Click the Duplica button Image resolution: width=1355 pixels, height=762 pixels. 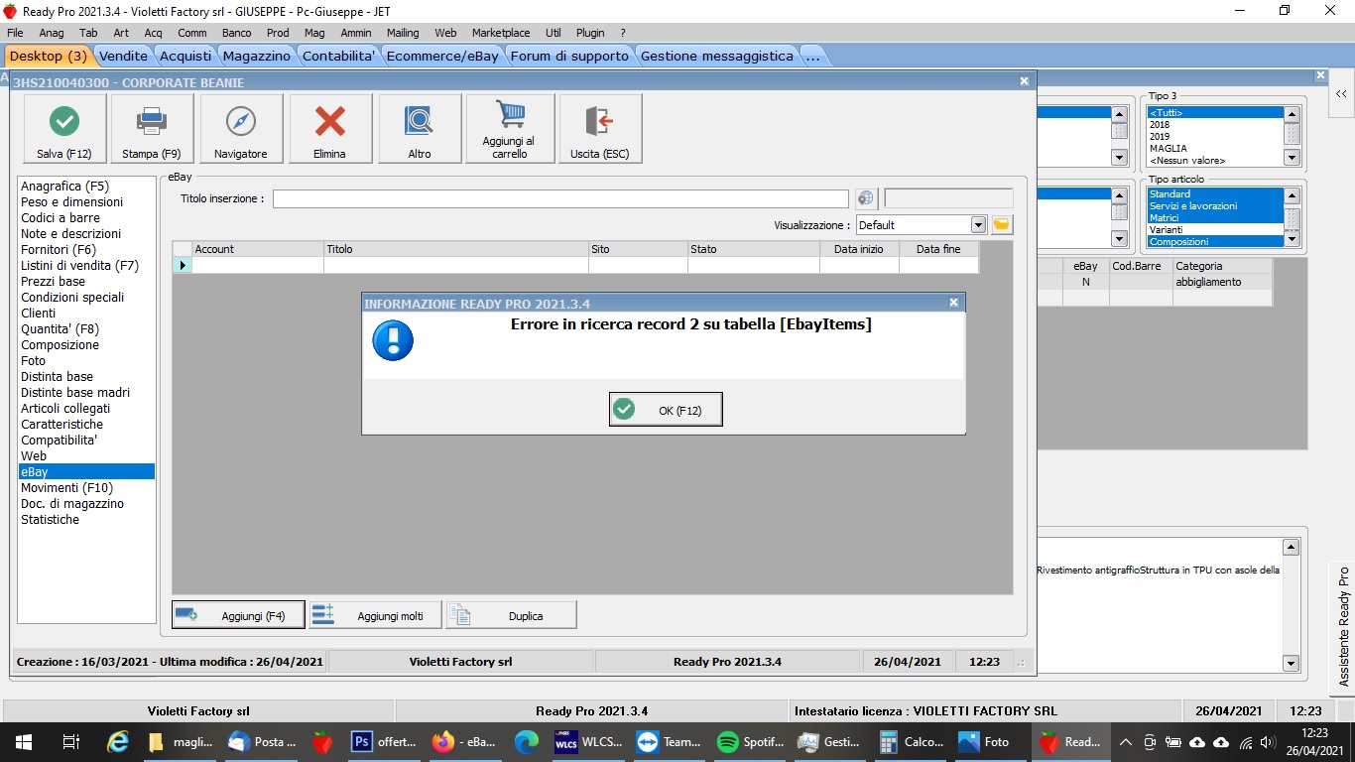click(511, 615)
